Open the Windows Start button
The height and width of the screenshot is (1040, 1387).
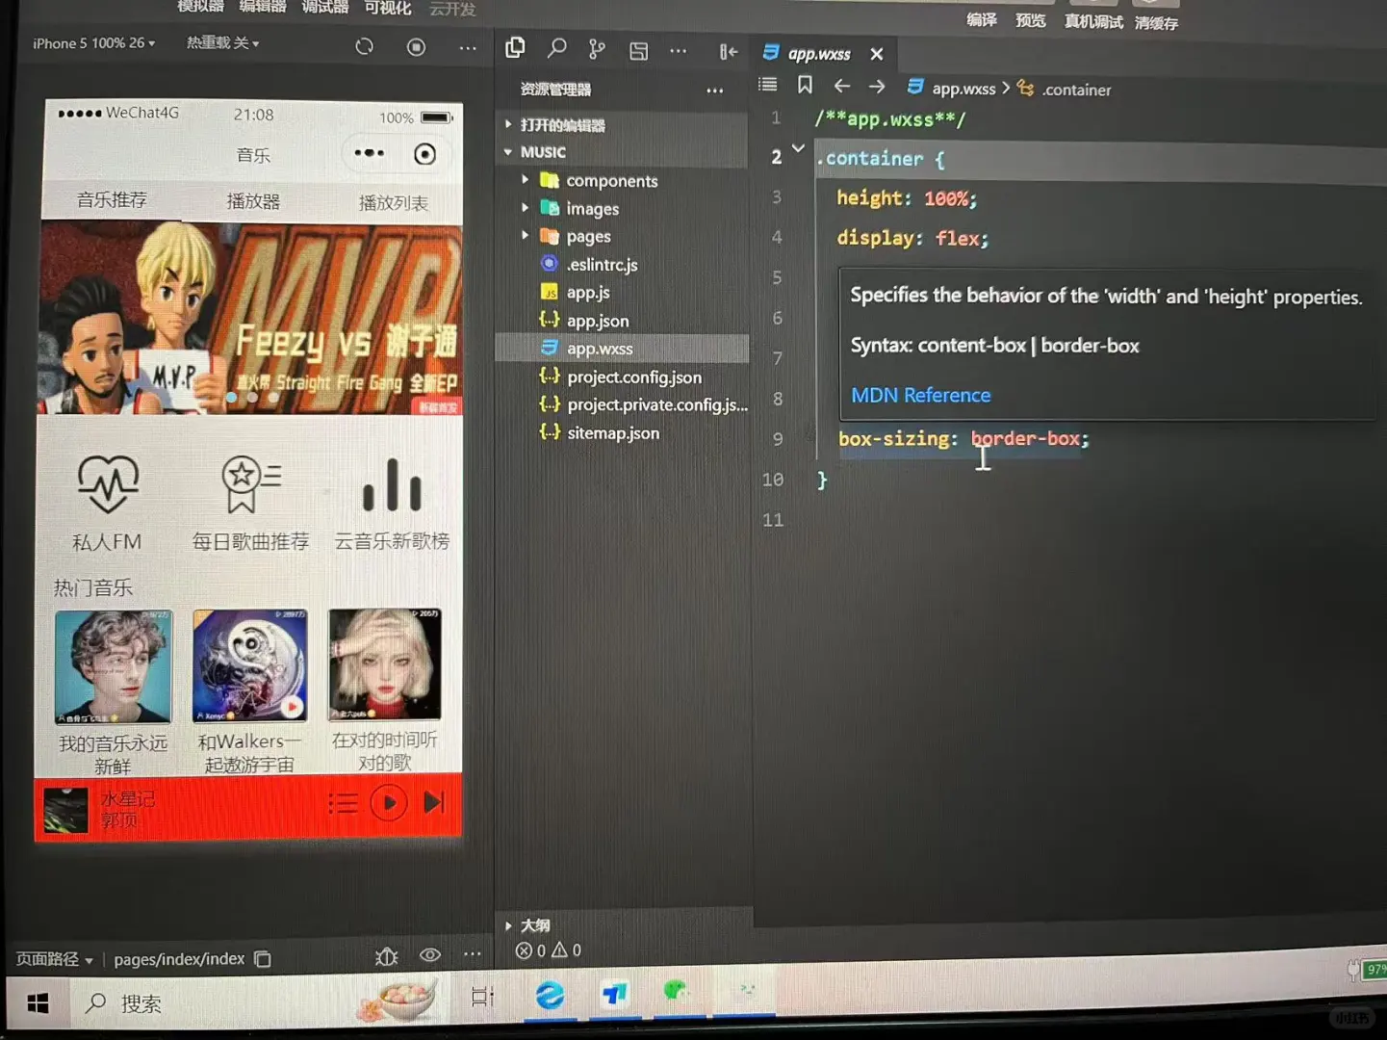pyautogui.click(x=38, y=1003)
